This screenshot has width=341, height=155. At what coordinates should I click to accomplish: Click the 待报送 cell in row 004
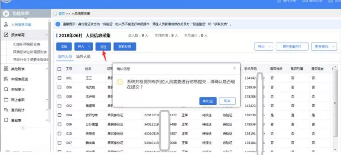[207, 115]
